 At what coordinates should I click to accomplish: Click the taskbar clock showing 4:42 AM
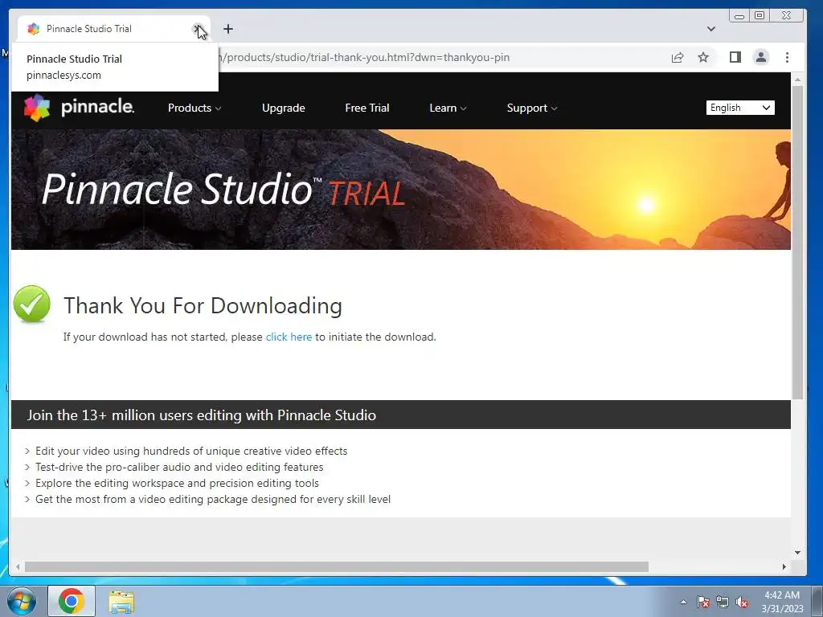pyautogui.click(x=782, y=602)
